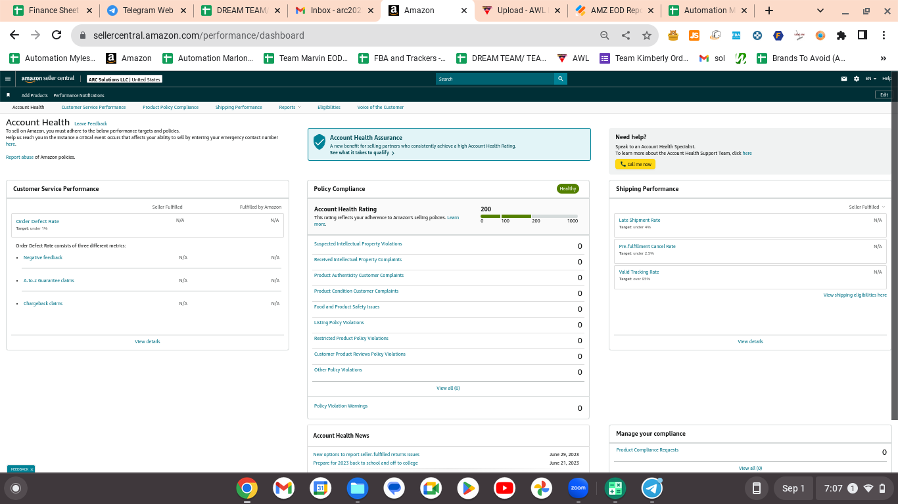Show hidden bookmarks with the overflow chevron

pos(884,58)
